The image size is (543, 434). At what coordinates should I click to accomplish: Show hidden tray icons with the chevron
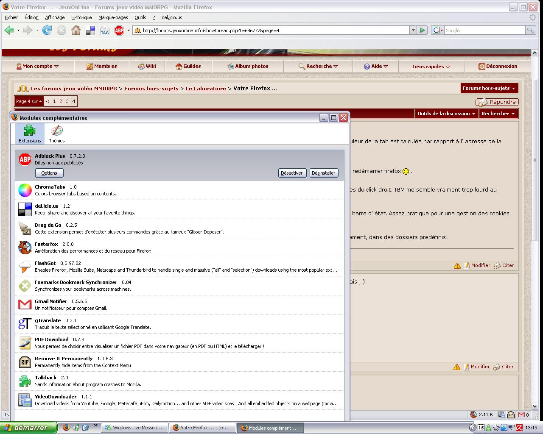(473, 428)
